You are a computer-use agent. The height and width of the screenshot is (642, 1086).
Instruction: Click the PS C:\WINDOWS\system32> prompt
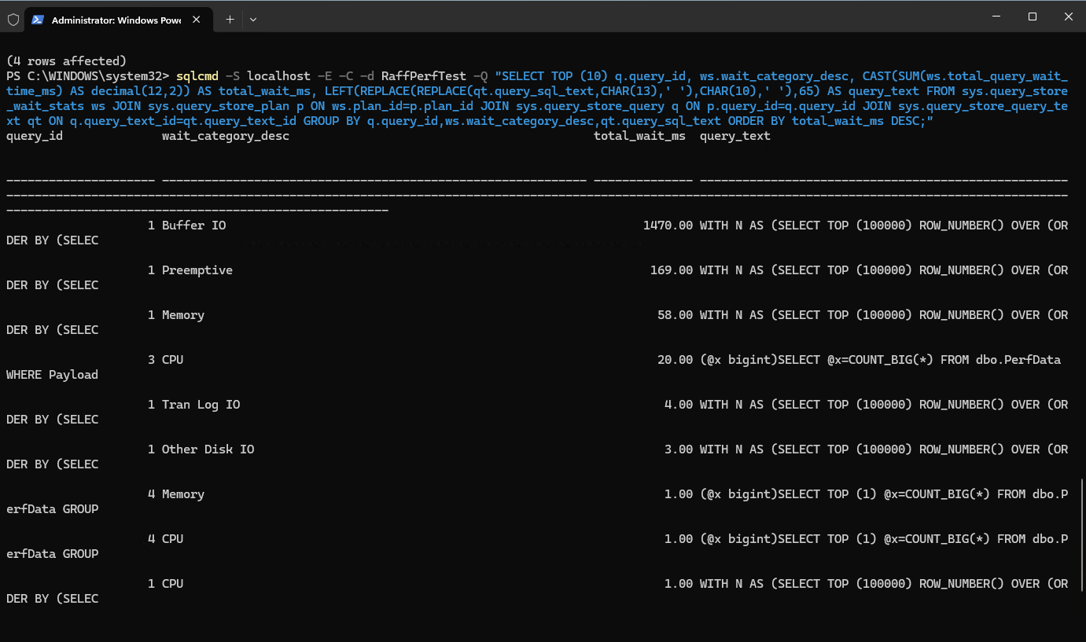tap(87, 76)
